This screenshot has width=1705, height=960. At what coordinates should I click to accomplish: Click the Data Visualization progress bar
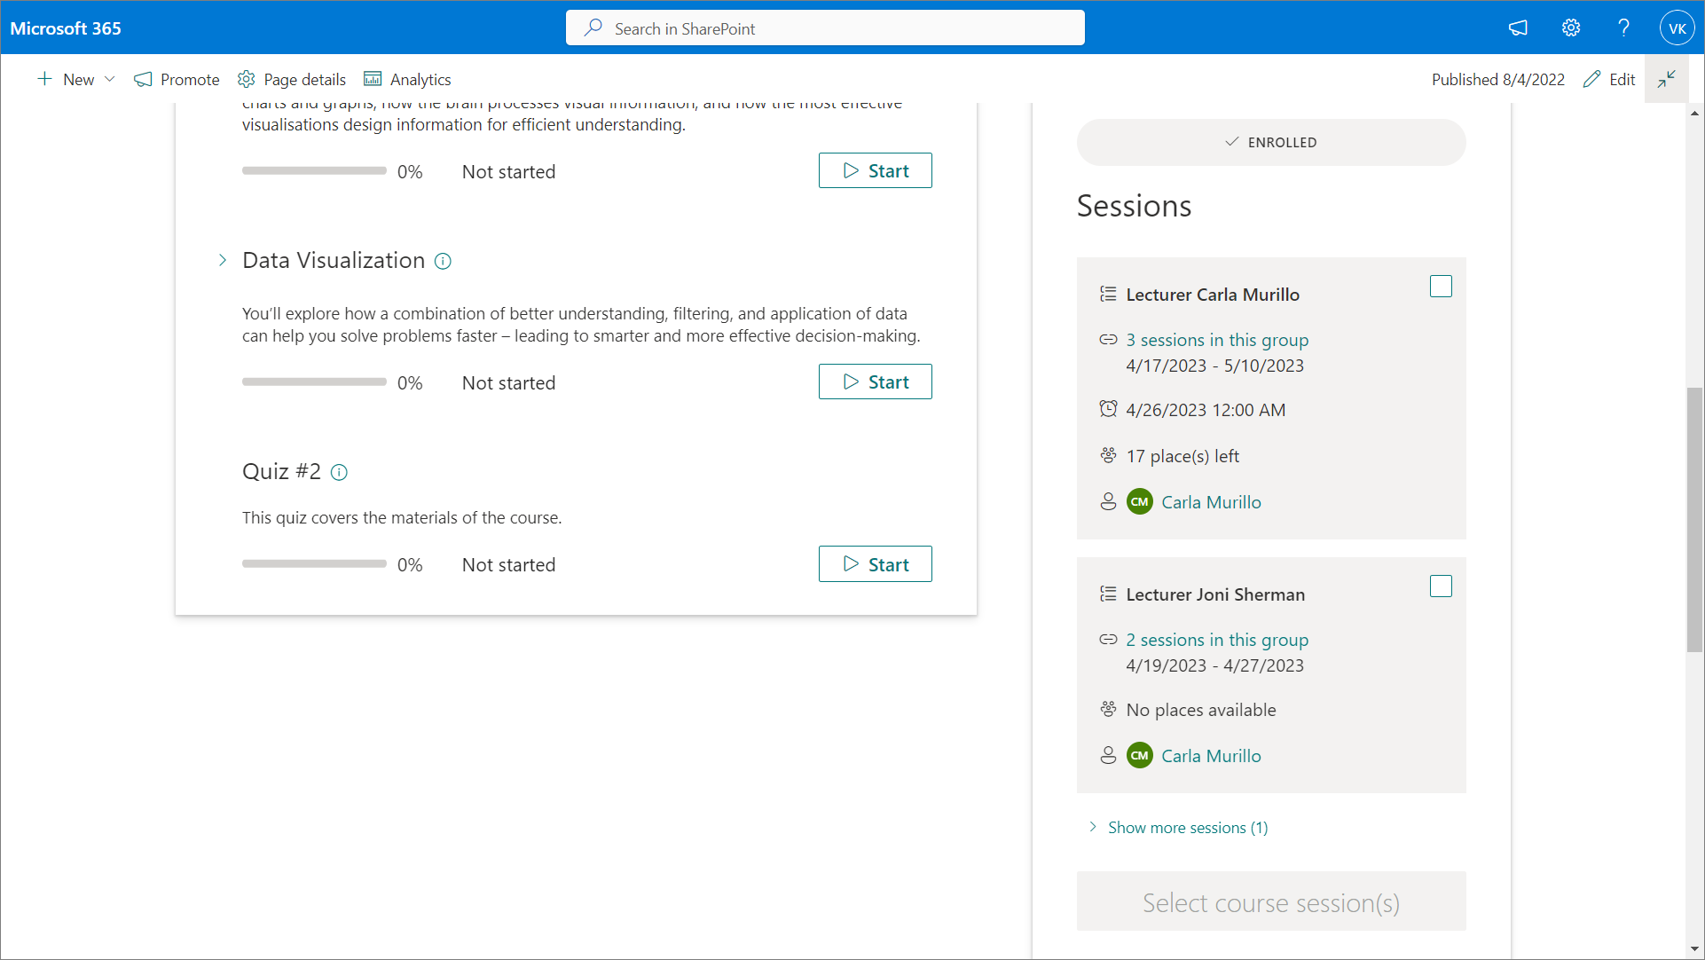(x=314, y=382)
